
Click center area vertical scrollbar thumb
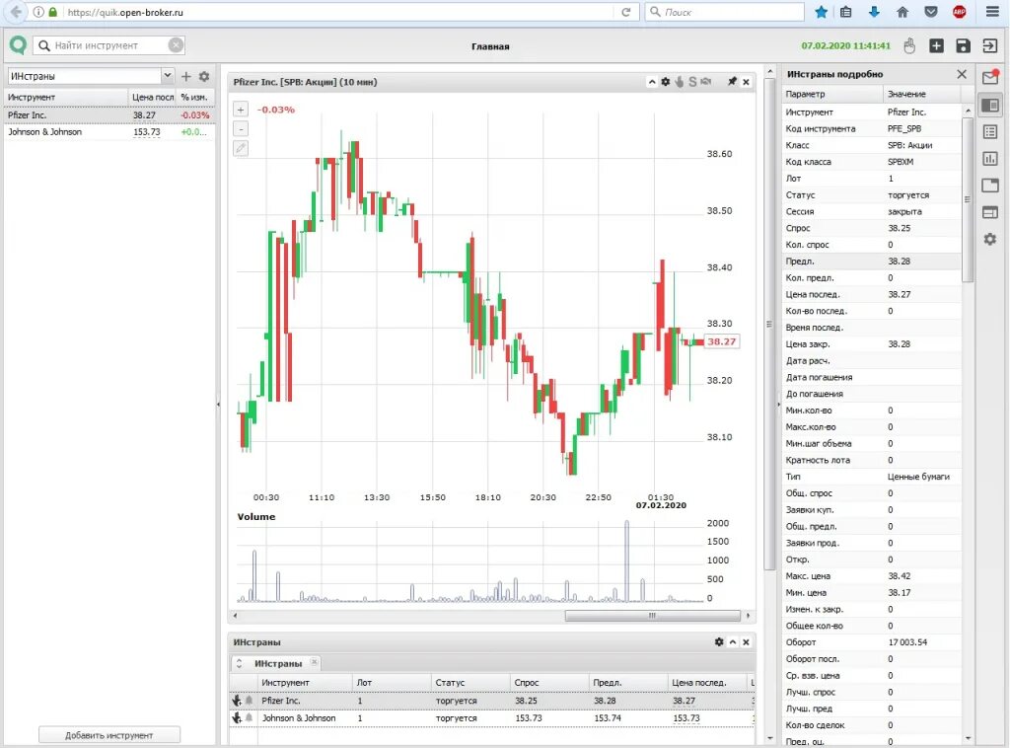pos(769,324)
